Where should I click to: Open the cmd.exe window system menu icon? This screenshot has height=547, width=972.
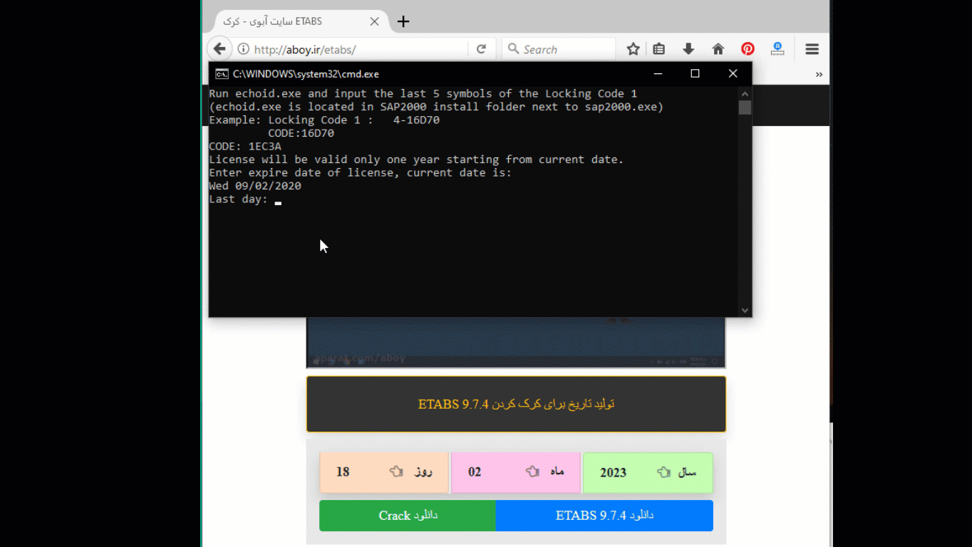click(x=222, y=73)
